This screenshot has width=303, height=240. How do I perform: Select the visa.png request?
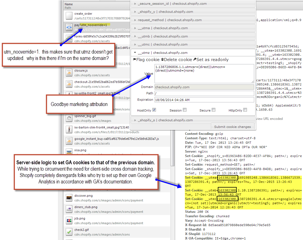click(117, 151)
